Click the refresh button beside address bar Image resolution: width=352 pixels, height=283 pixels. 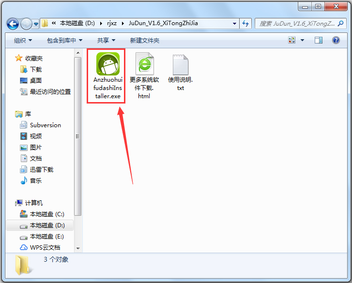point(245,23)
